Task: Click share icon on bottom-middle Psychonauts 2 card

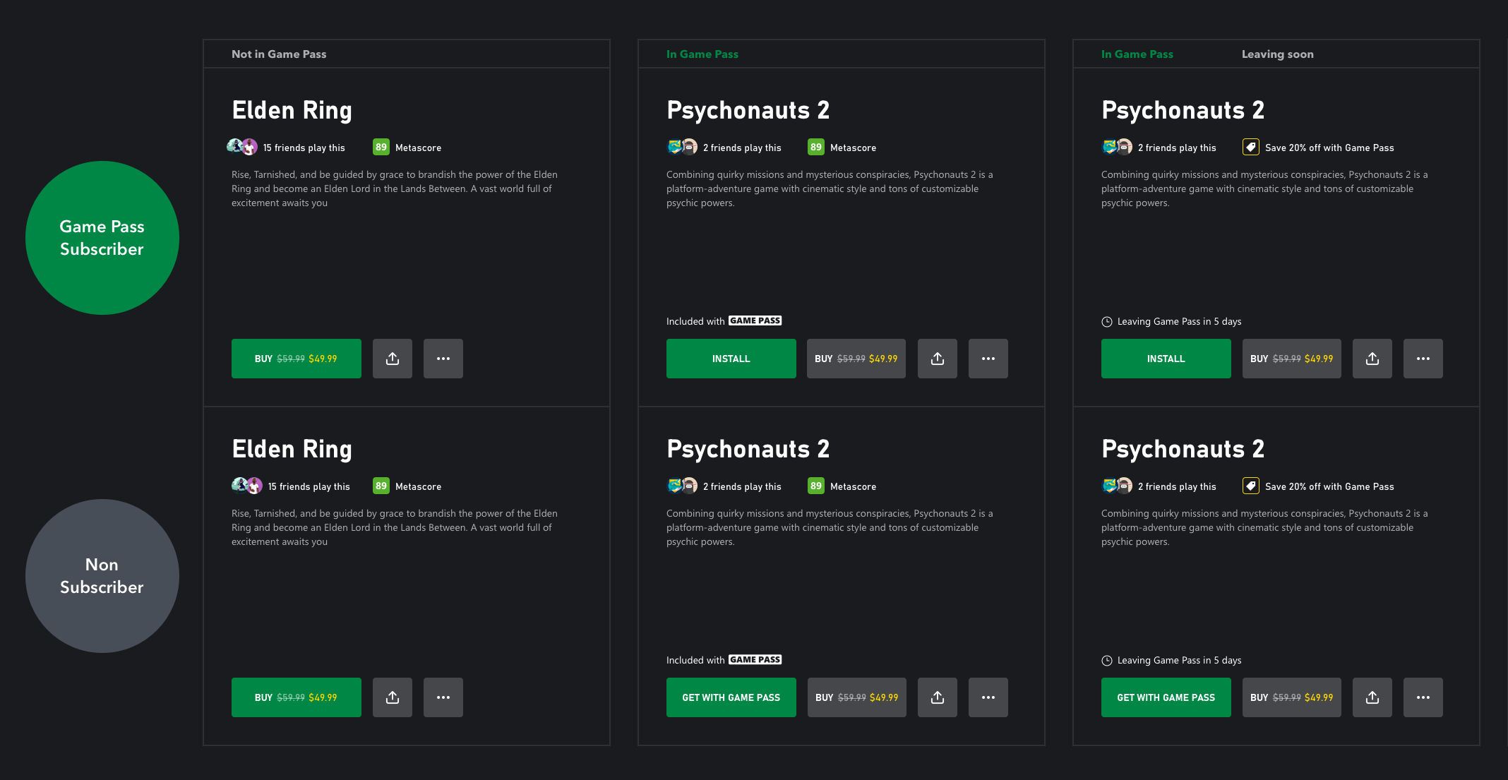Action: point(938,697)
